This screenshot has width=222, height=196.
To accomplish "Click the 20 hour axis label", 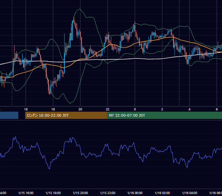I will coord(80,109).
